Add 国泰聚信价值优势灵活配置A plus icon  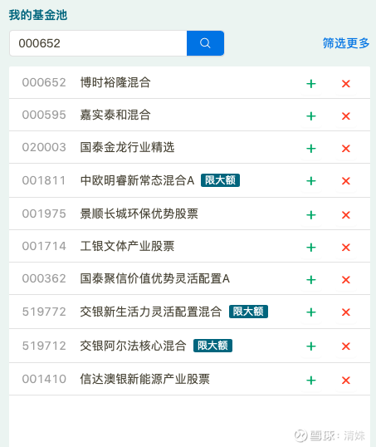(x=311, y=280)
